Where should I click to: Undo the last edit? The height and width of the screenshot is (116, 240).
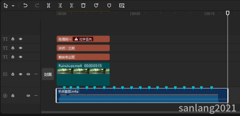[25, 6]
